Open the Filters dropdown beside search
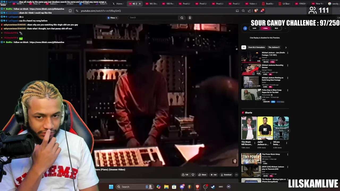Viewport: 340px width, 191px height. [x=112, y=18]
